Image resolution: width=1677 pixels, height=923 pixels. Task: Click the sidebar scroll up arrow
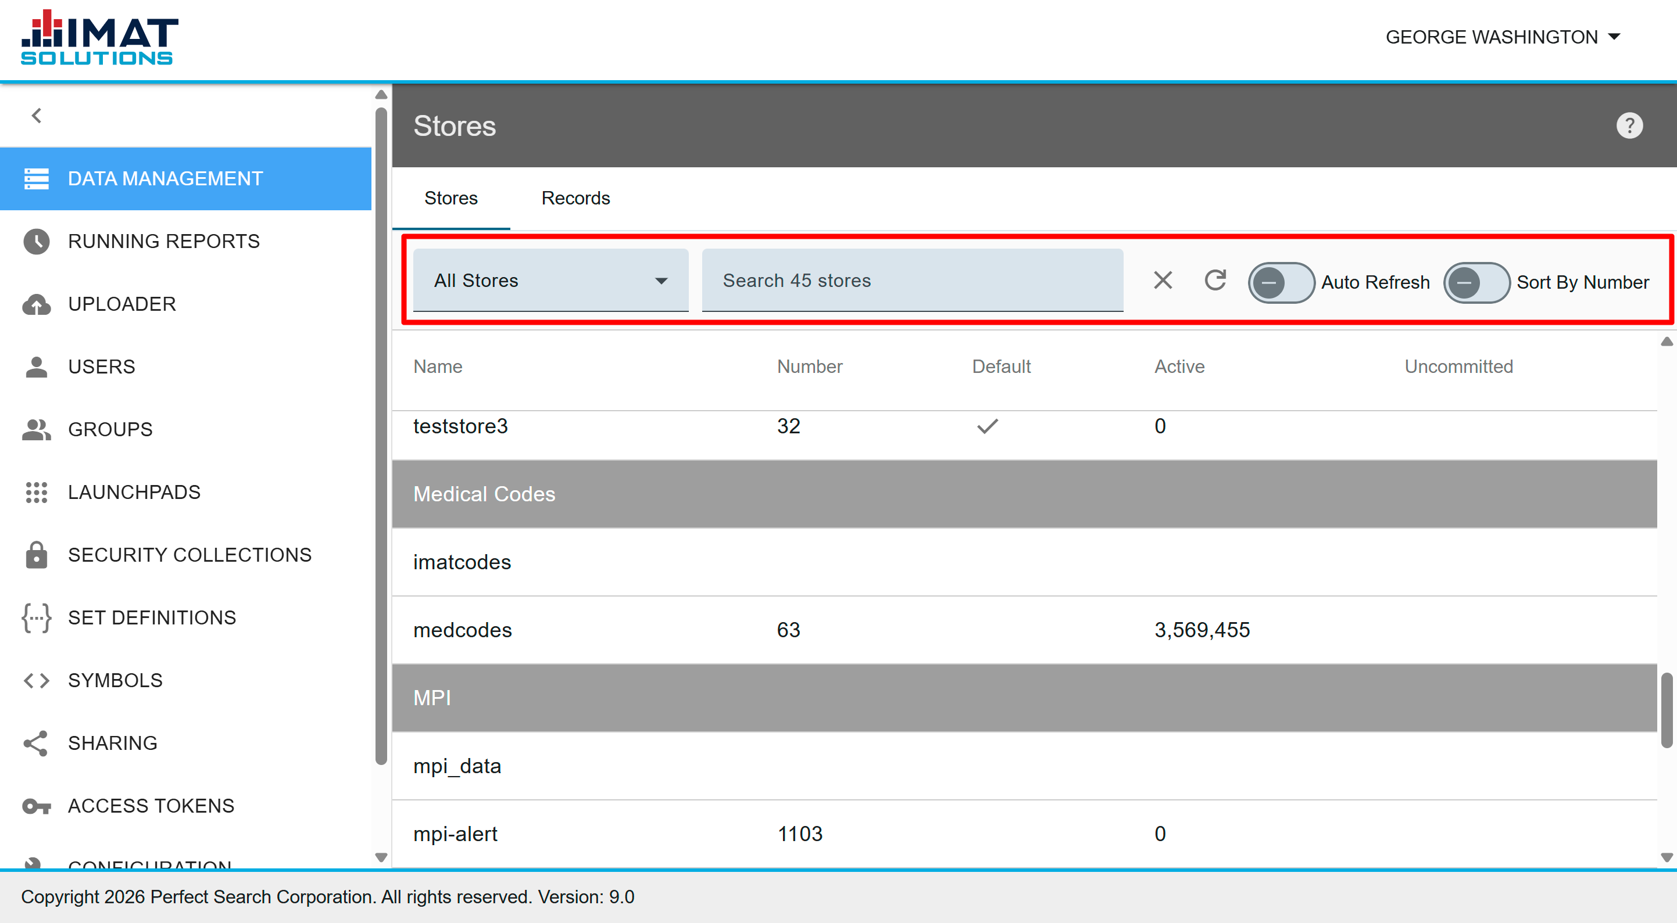[x=381, y=95]
